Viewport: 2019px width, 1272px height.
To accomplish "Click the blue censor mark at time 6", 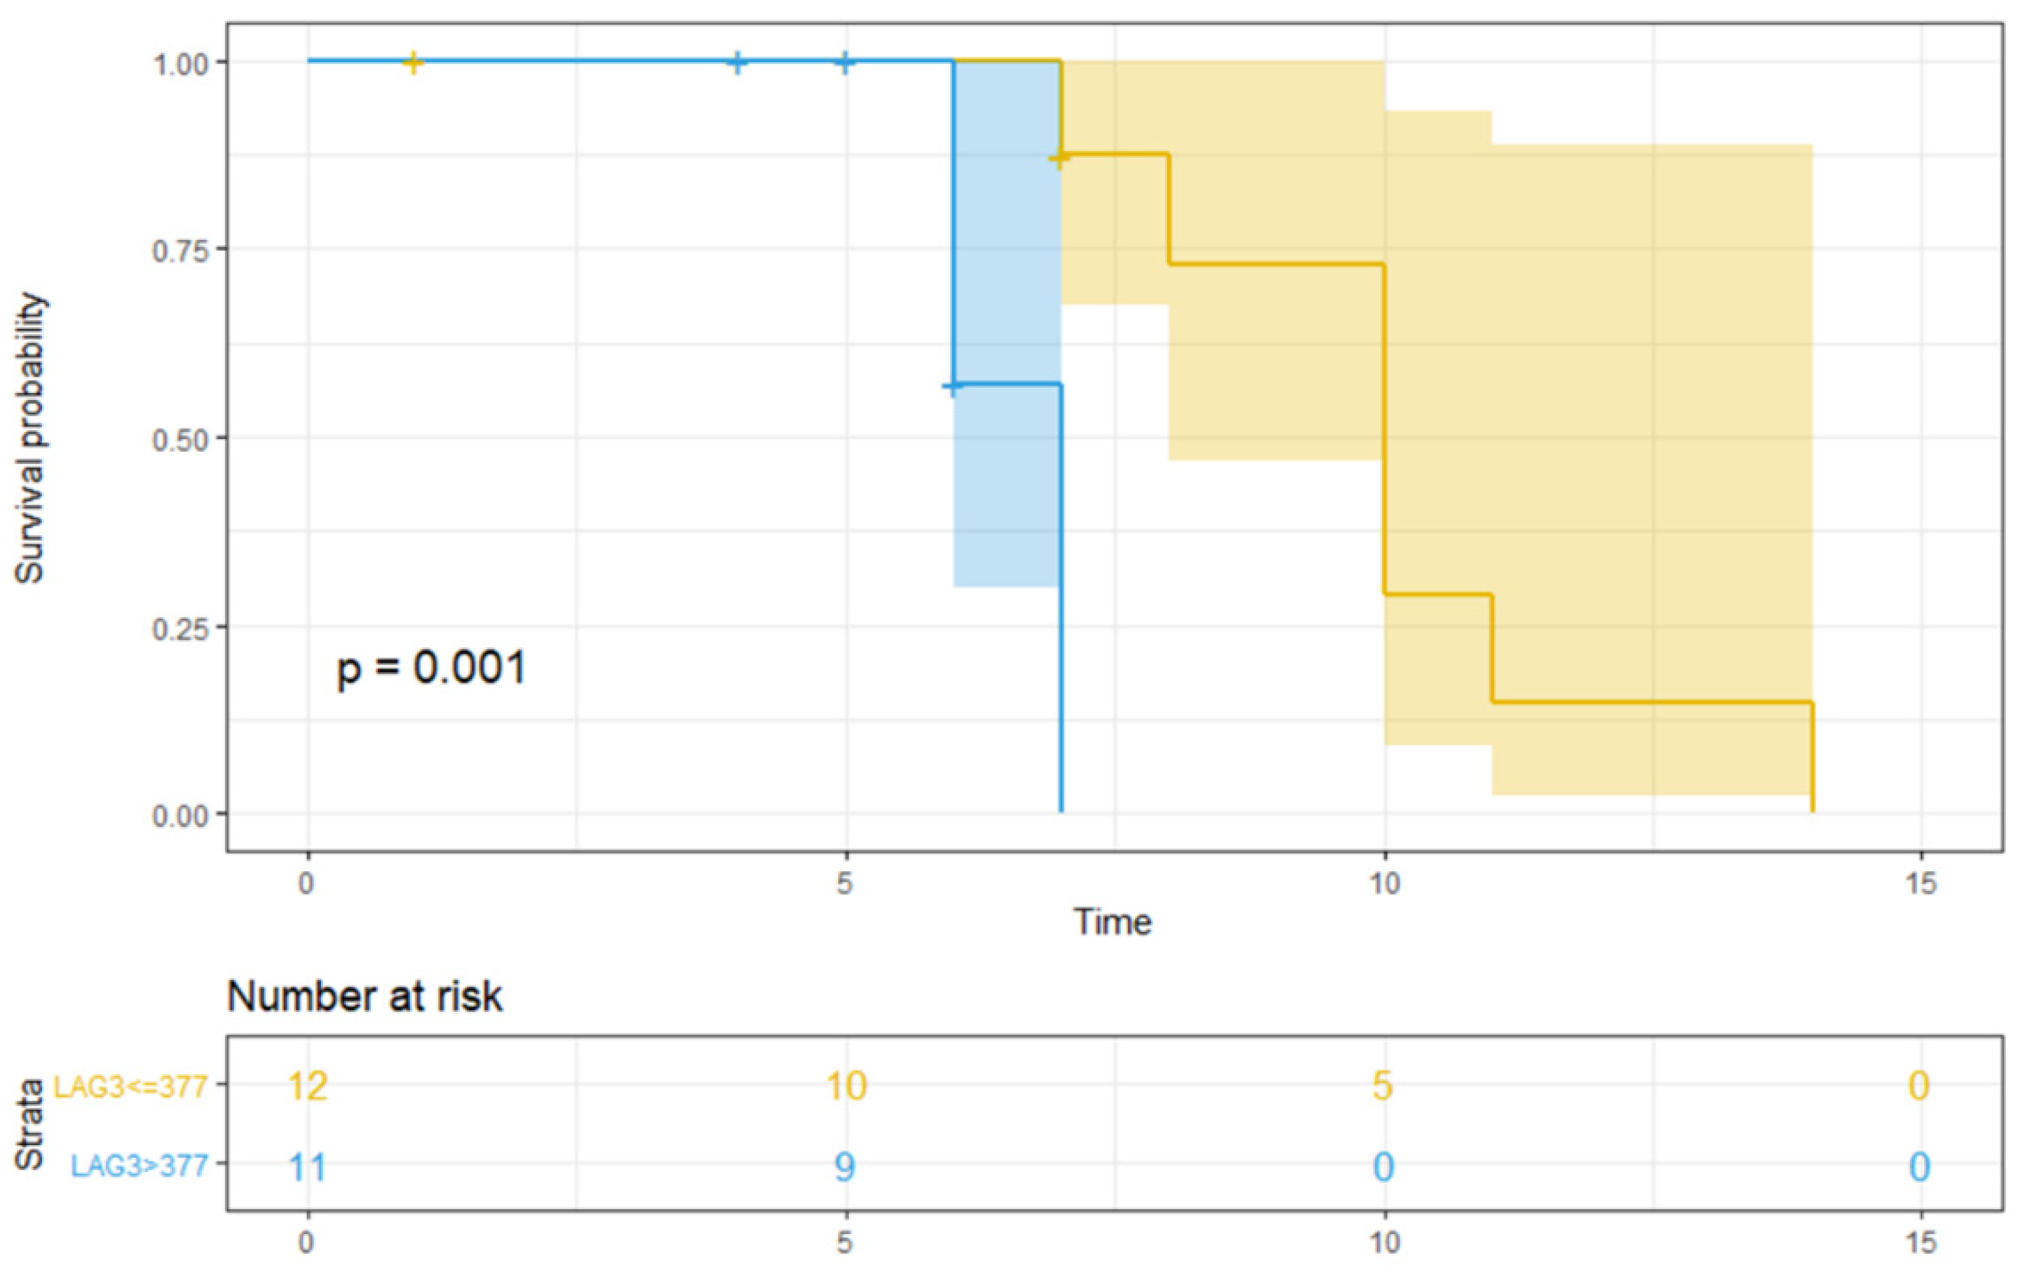I will (x=953, y=386).
